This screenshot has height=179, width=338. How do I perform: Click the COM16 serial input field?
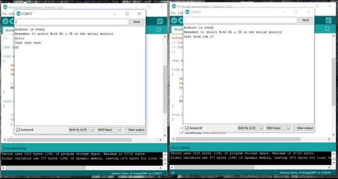click(240, 20)
